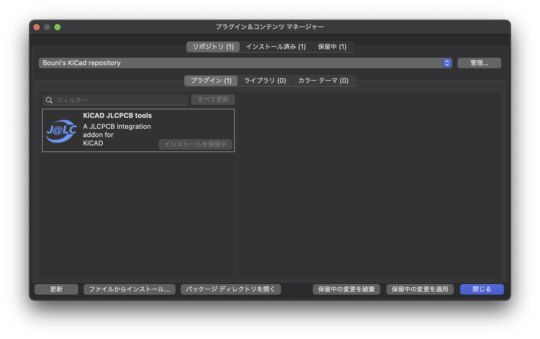Open パッケージ ディレクトリを開く button
The width and height of the screenshot is (540, 339).
231,289
